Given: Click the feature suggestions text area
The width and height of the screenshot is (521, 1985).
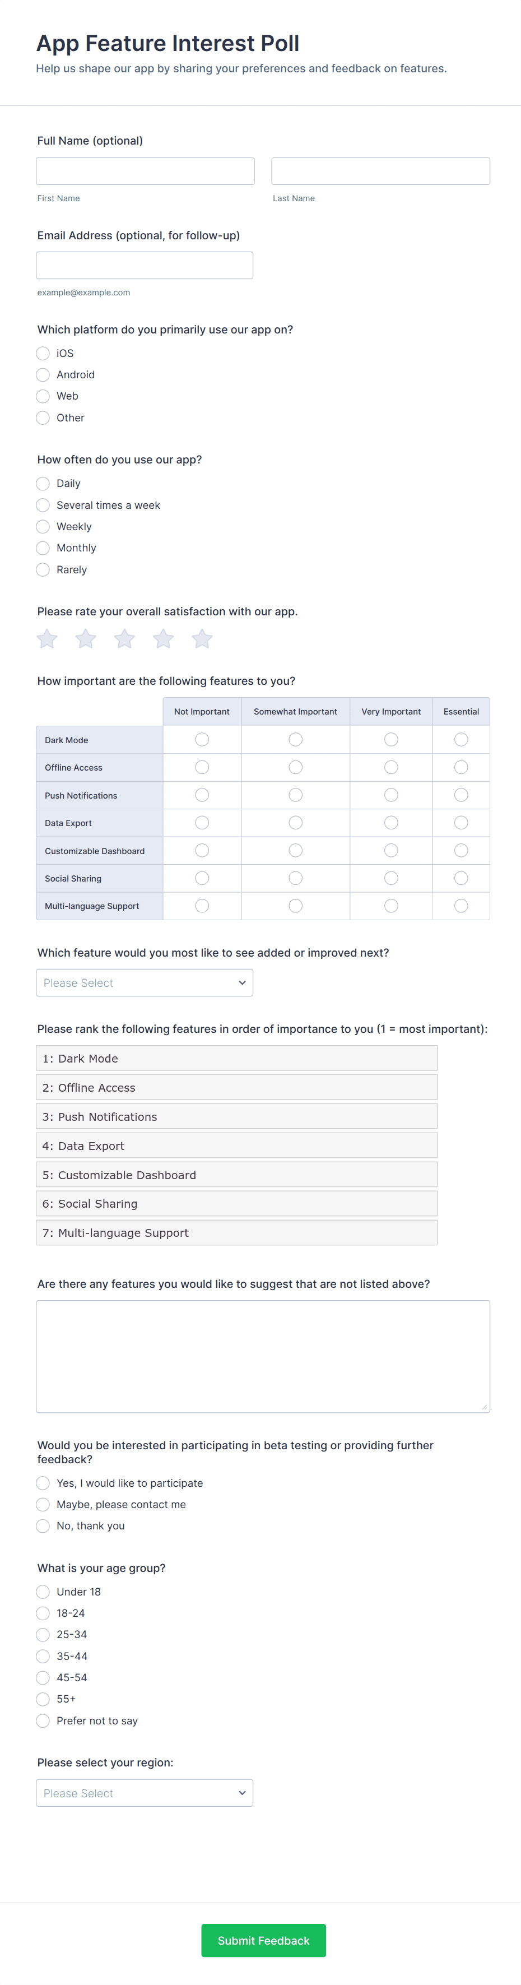Looking at the screenshot, I should pyautogui.click(x=263, y=1356).
